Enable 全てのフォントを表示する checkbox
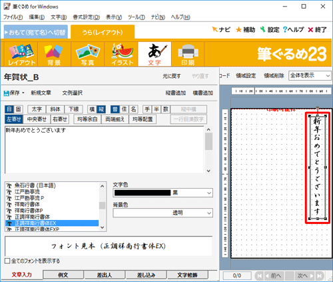This screenshot has width=333, height=282. click(7, 261)
